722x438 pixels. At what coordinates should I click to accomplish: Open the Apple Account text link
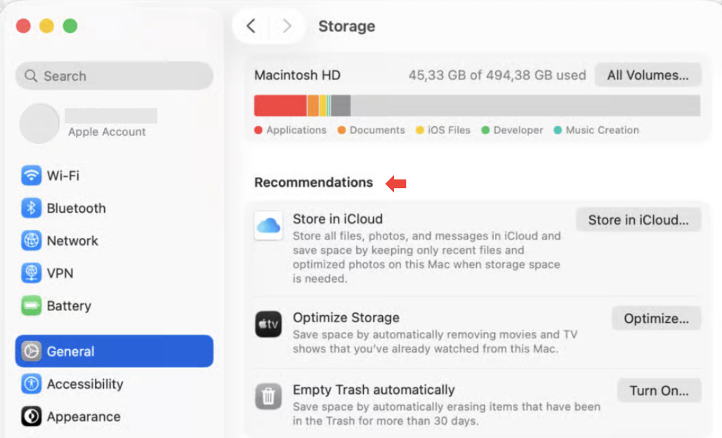(107, 131)
